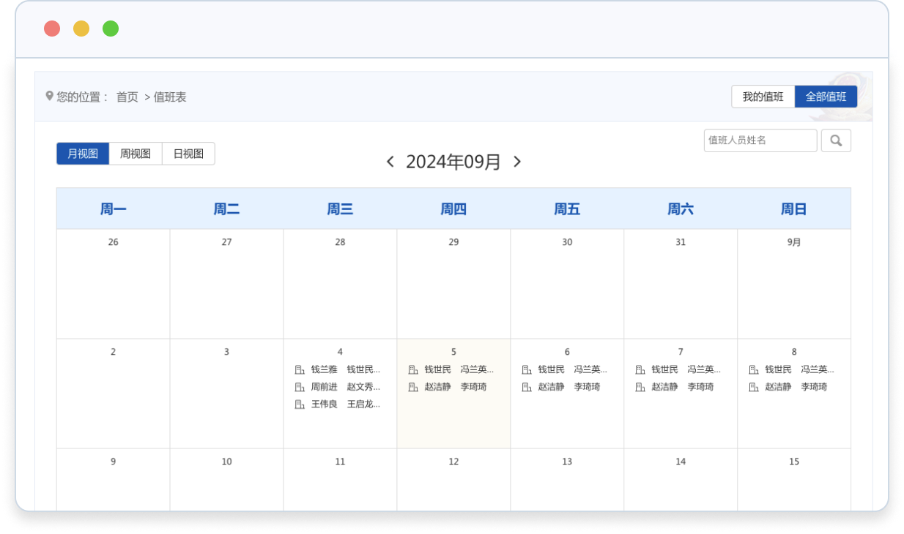Click shift icon beside 赵洁静 on the 6th
904x534 pixels.
pyautogui.click(x=526, y=387)
